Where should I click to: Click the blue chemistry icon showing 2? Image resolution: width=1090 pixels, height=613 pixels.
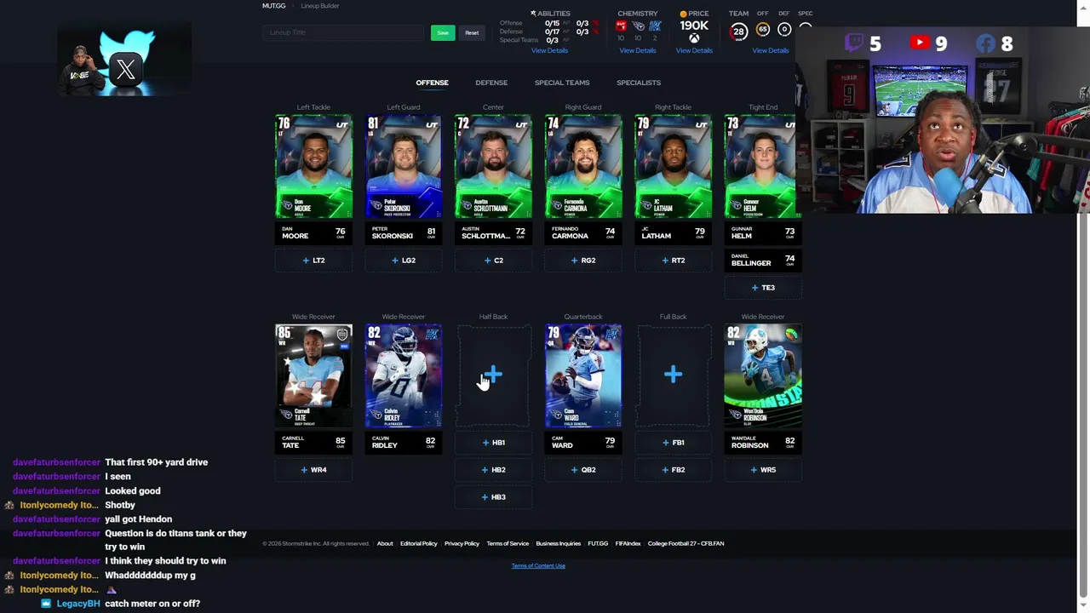click(x=655, y=27)
